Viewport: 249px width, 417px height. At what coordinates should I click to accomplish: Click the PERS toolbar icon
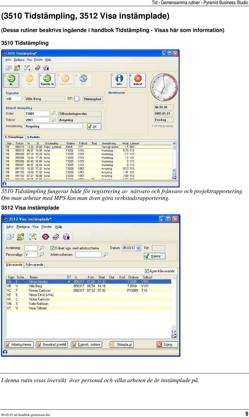pyautogui.click(x=46, y=237)
